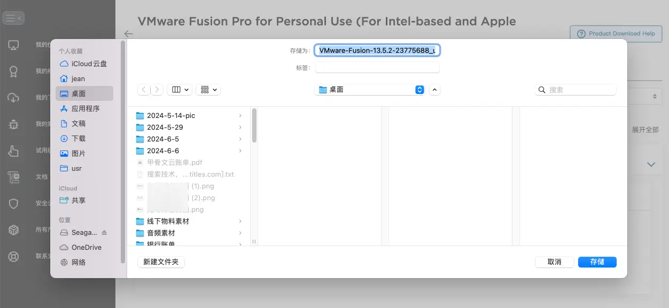Eject the Seagate drive

tap(104, 233)
